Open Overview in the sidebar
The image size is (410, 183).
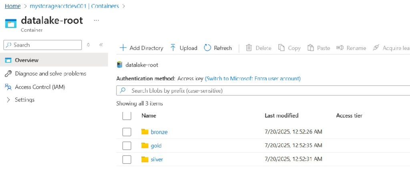click(x=54, y=60)
